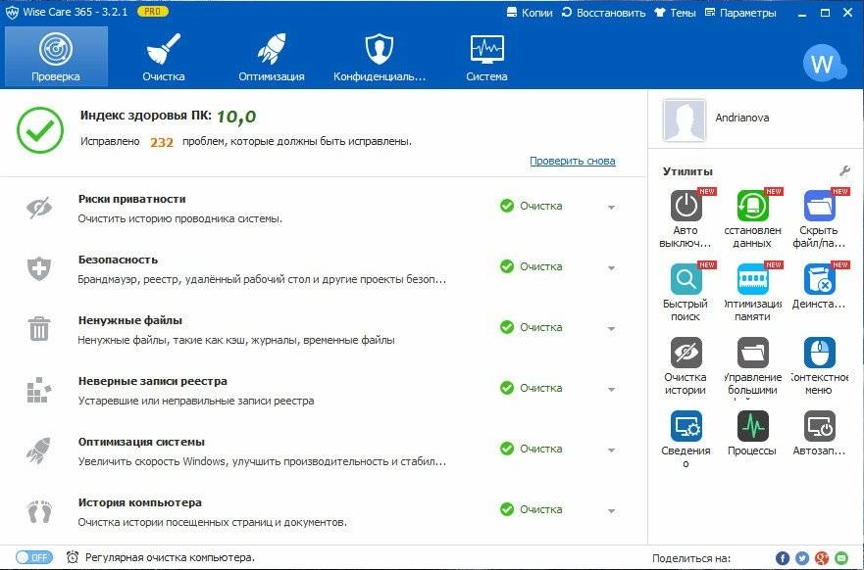Switch to the Проверка tab

[56, 57]
